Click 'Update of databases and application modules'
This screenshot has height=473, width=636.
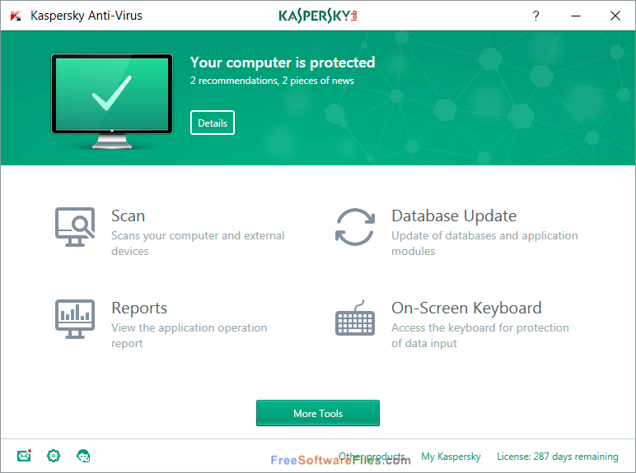[484, 243]
